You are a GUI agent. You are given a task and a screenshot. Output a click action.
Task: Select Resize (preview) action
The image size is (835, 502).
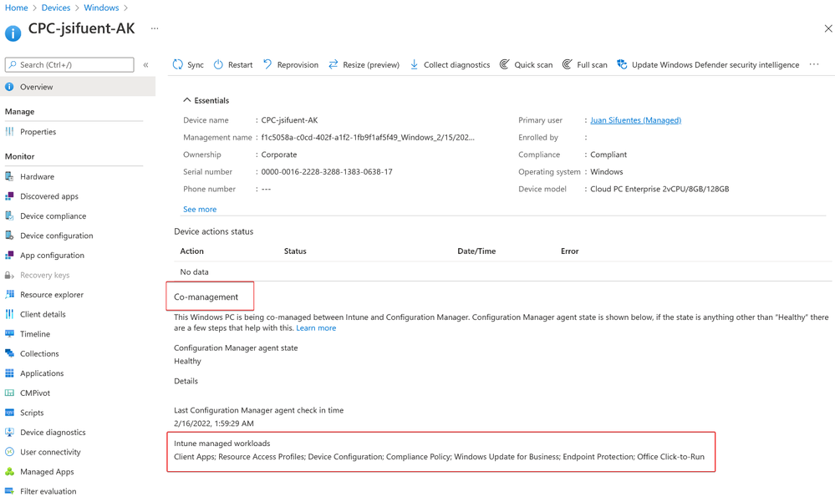point(364,64)
